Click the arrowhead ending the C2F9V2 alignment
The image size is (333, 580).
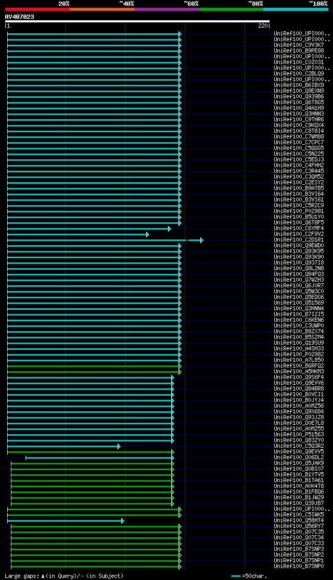pos(147,234)
